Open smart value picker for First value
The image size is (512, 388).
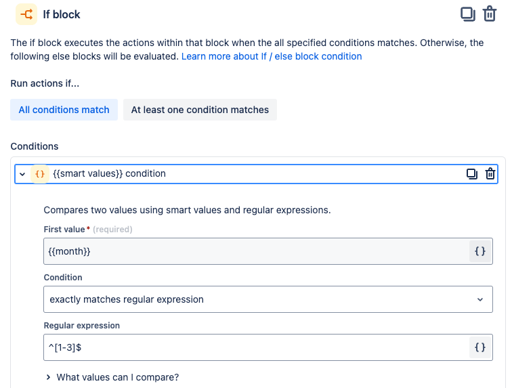(480, 251)
